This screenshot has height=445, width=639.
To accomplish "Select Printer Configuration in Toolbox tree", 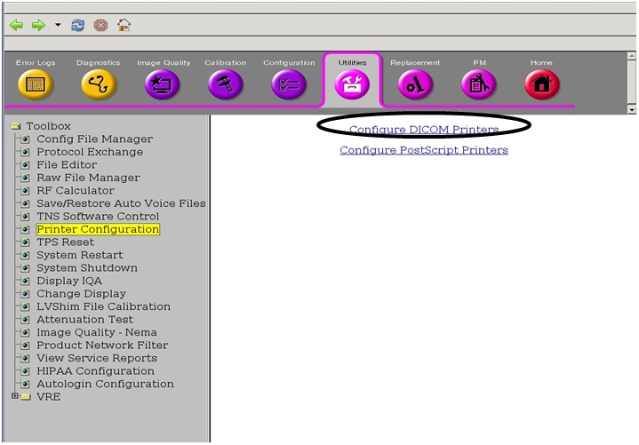I will pos(98,229).
